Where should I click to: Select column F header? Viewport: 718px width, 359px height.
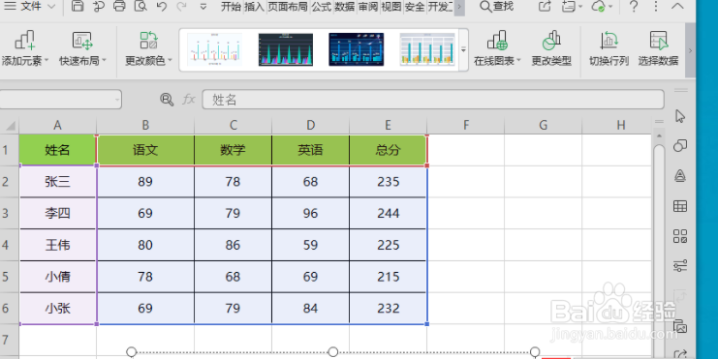(466, 125)
